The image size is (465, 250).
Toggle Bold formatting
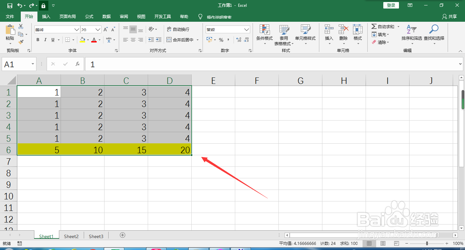tap(38, 40)
